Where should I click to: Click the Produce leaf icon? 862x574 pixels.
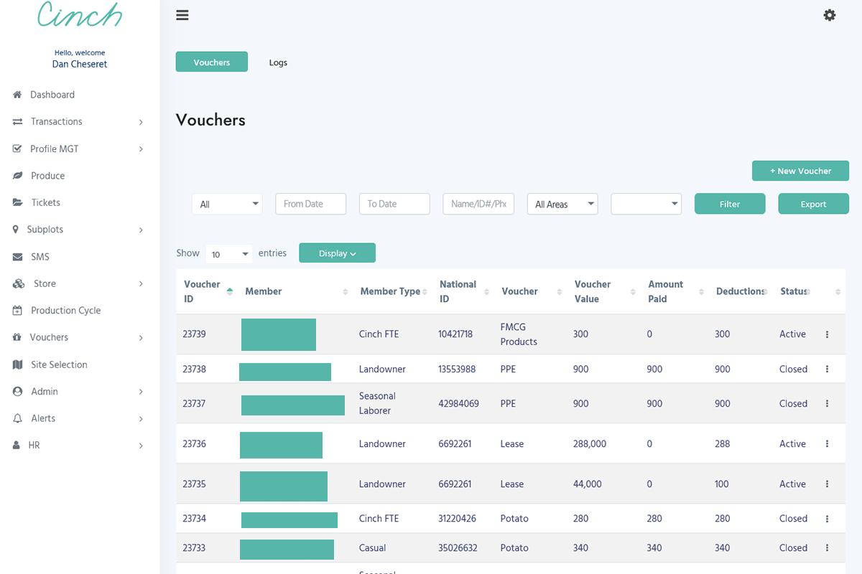click(17, 175)
